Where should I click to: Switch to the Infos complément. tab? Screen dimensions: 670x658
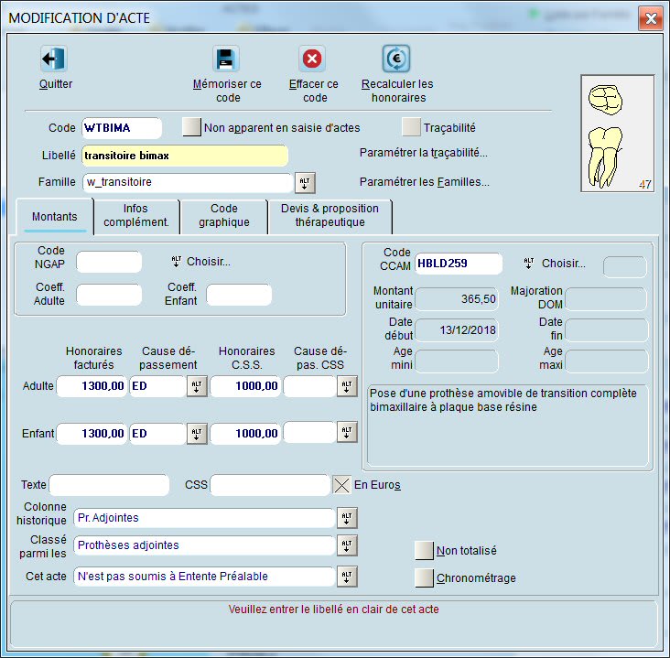(136, 216)
